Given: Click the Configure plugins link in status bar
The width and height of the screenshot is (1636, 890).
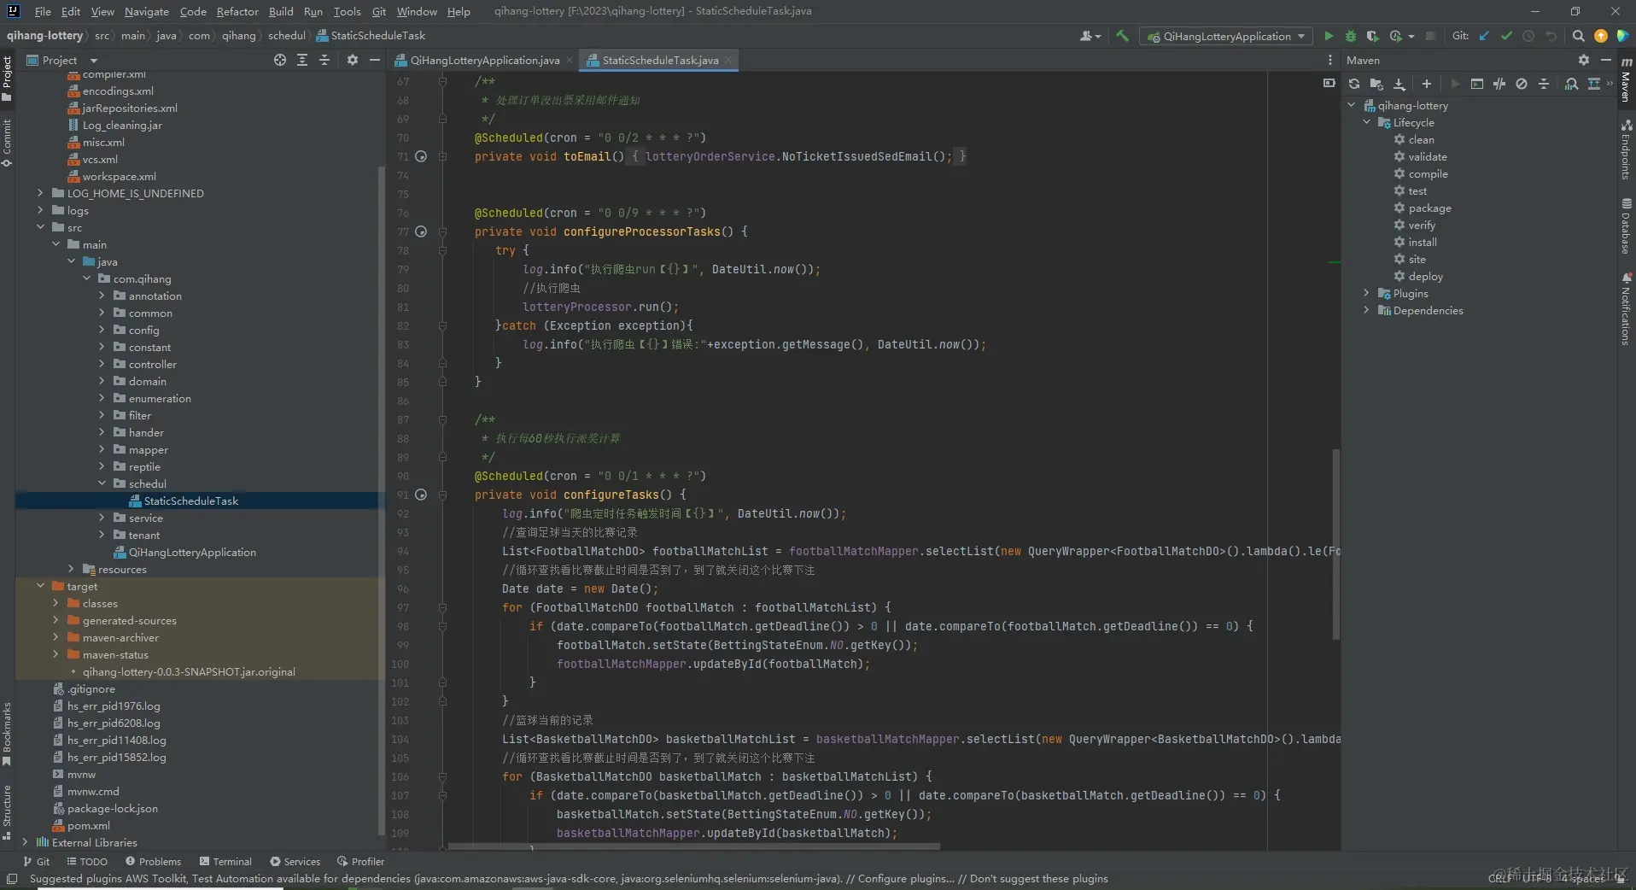Looking at the screenshot, I should click(x=905, y=878).
